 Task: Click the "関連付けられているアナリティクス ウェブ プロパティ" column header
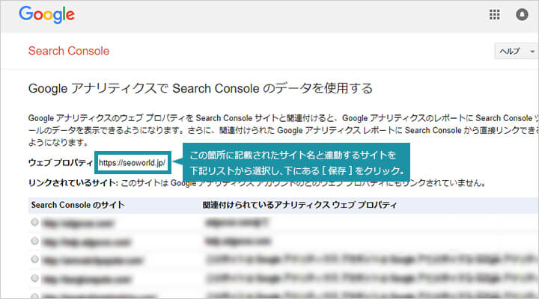pyautogui.click(x=299, y=205)
